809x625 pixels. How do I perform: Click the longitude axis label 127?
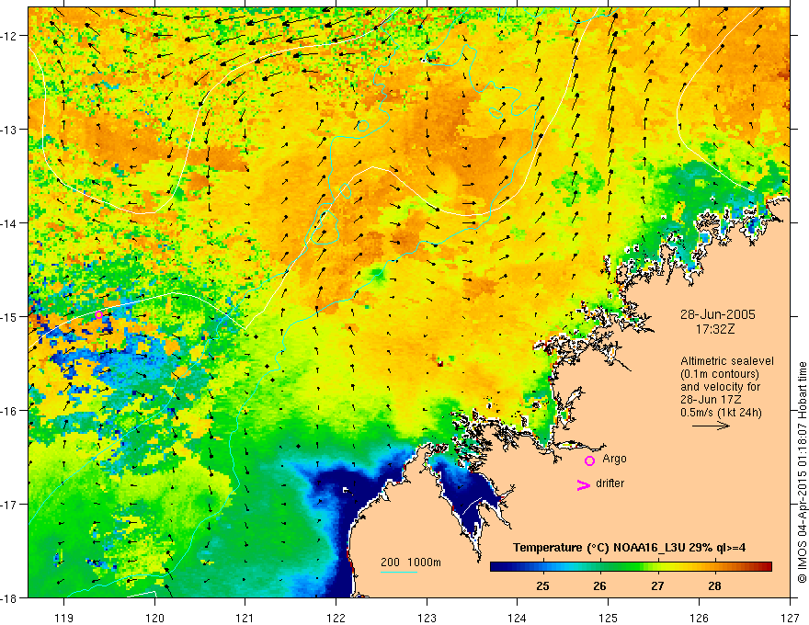790,618
